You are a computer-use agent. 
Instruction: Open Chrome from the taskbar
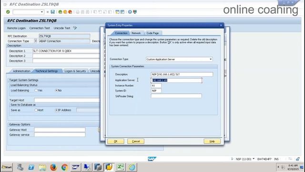click(x=65, y=167)
